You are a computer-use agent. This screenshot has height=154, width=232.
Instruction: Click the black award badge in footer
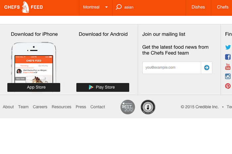click(148, 107)
